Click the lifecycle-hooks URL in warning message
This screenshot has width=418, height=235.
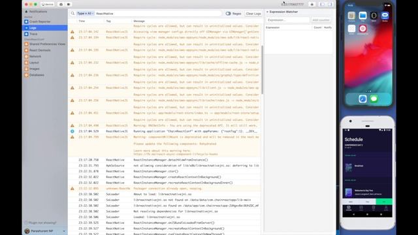176,154
